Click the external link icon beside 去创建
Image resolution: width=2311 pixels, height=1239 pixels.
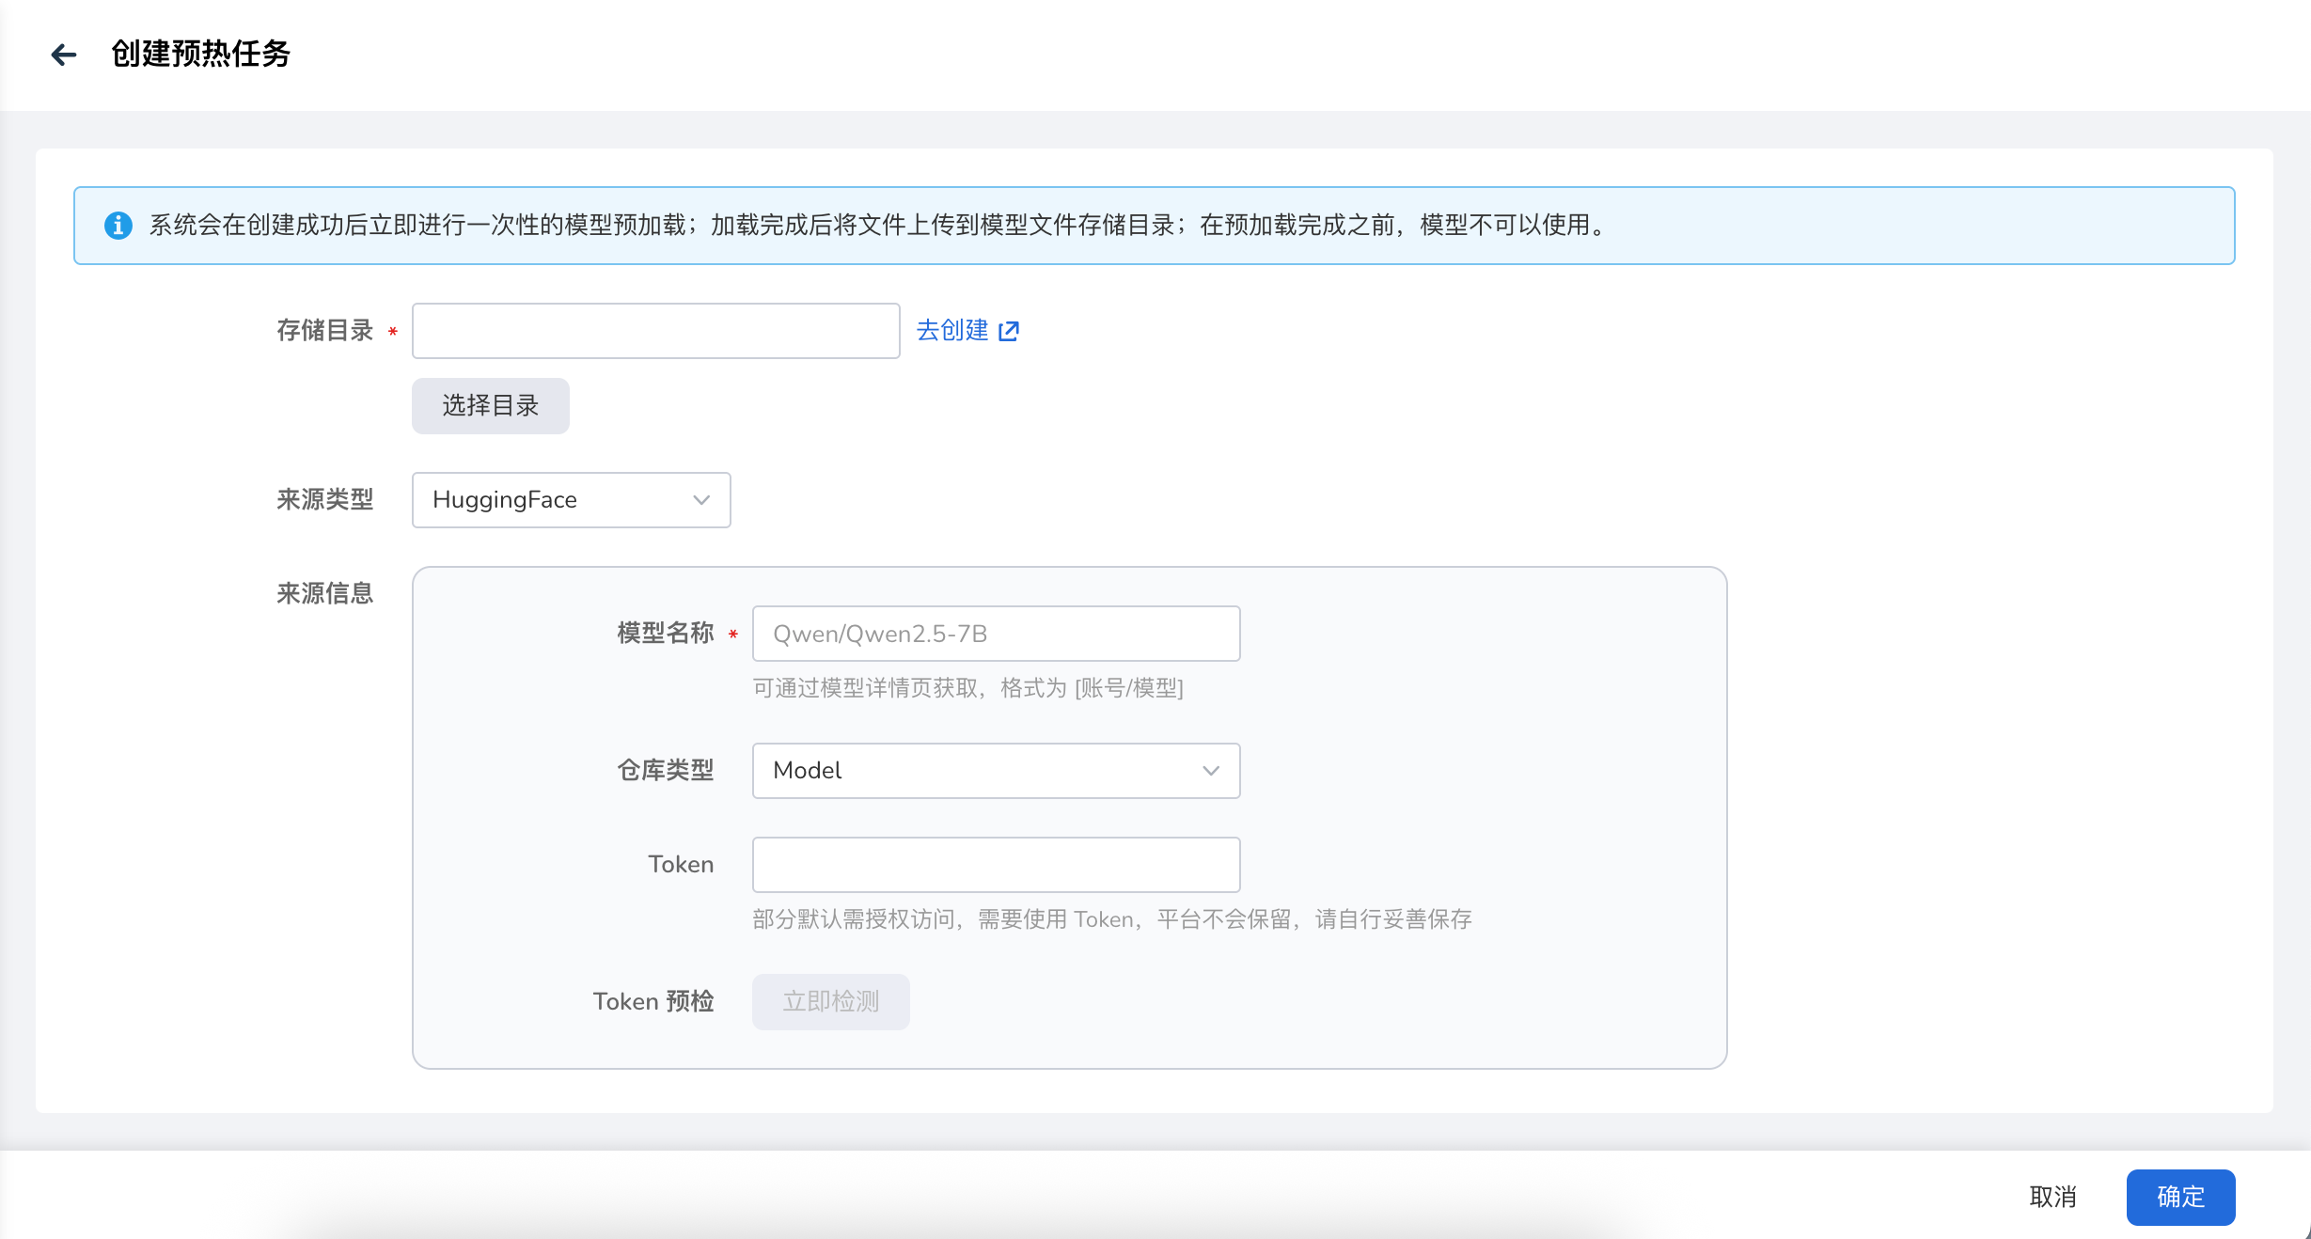(x=1009, y=331)
